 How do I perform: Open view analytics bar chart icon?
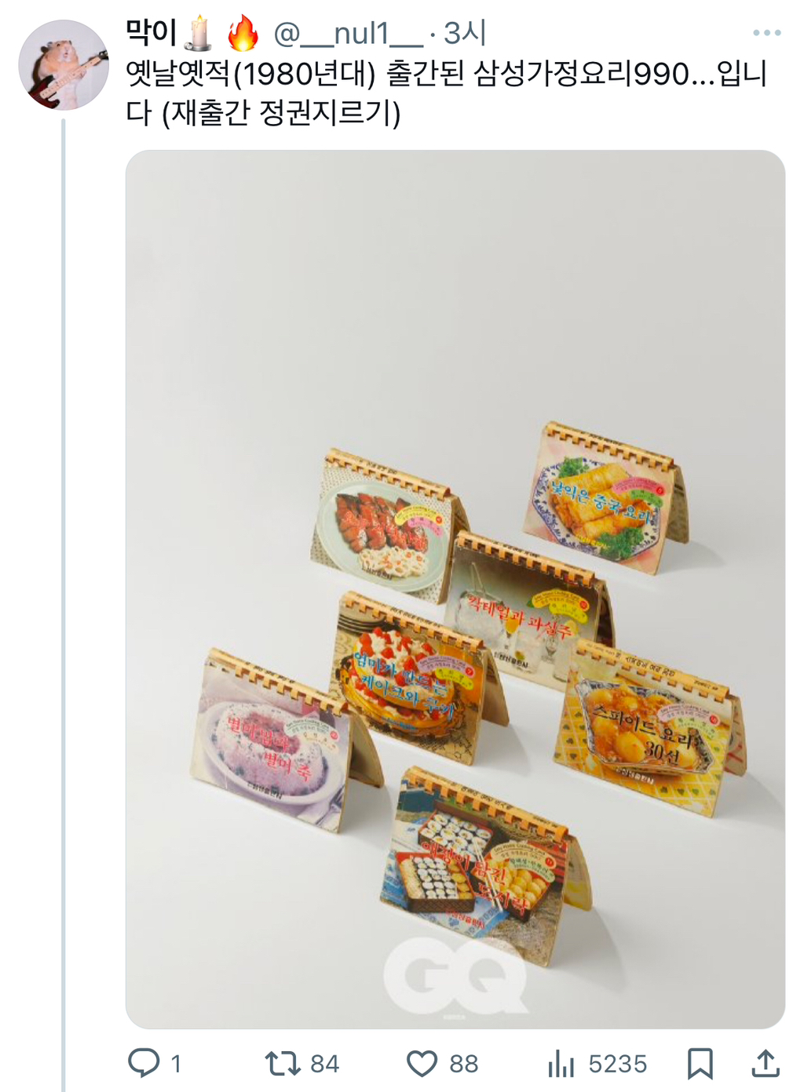click(561, 1064)
